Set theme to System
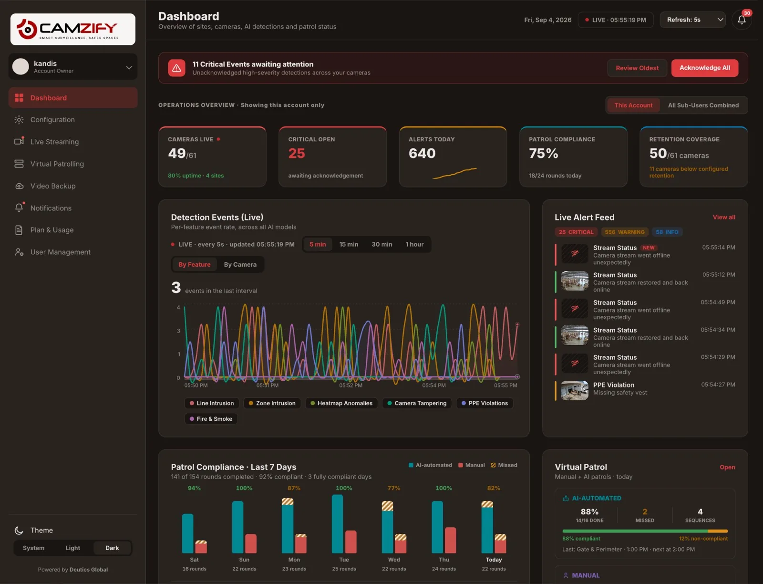 (33, 548)
